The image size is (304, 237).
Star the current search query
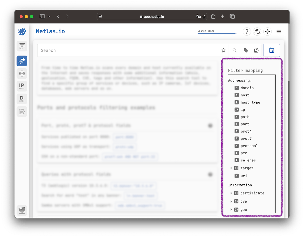click(x=223, y=50)
